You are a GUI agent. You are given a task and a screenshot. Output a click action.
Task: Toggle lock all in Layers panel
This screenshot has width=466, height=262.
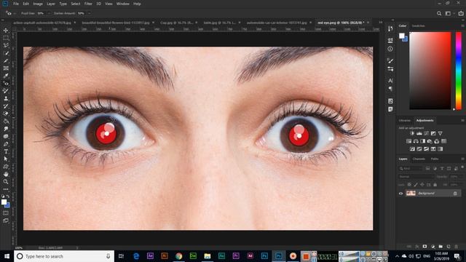[435, 185]
